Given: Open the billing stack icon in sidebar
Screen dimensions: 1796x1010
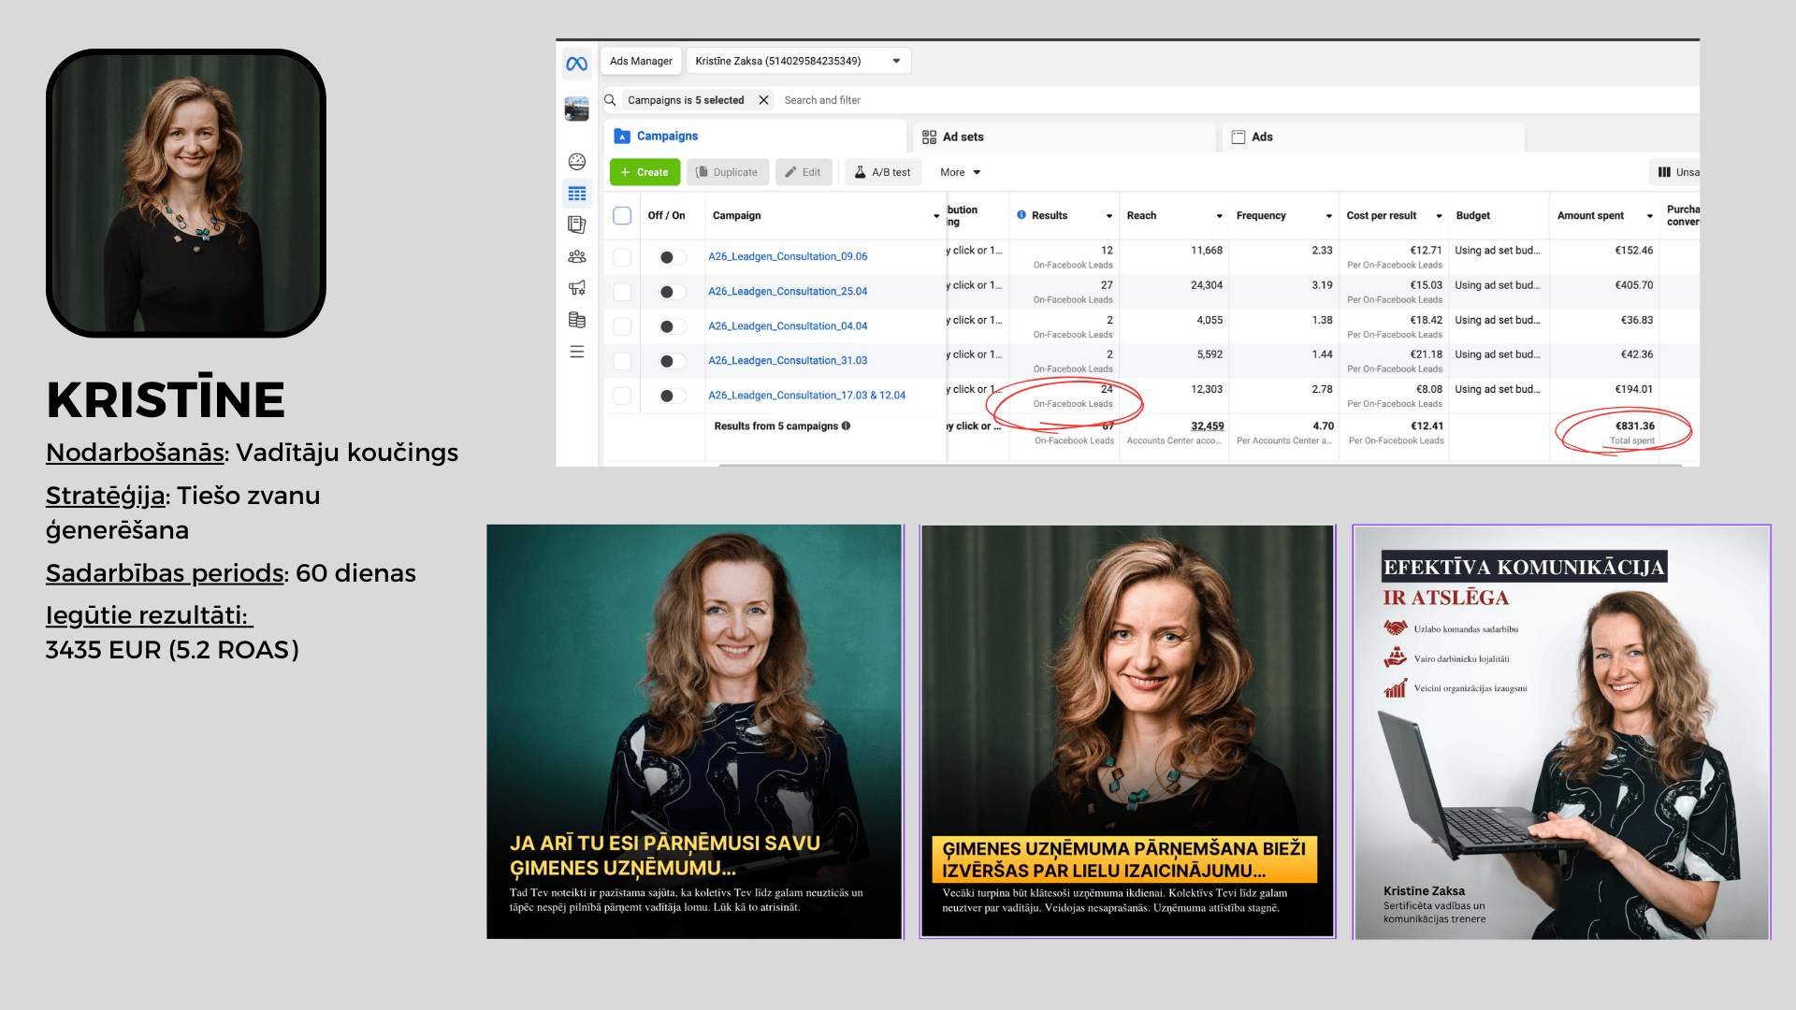Looking at the screenshot, I should pos(577,320).
